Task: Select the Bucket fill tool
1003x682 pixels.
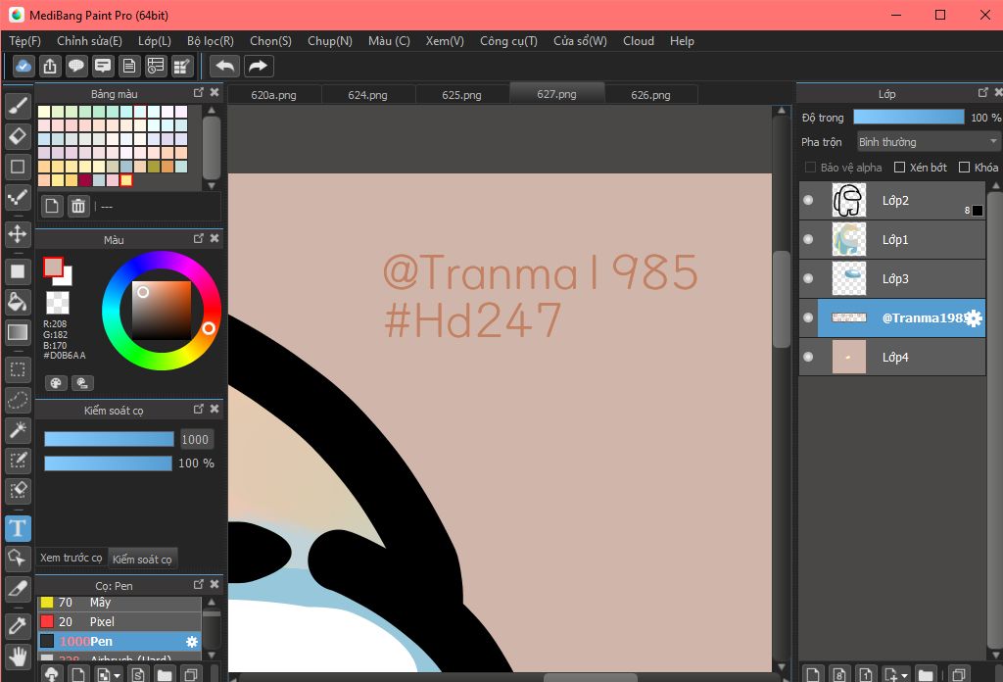Action: (18, 302)
